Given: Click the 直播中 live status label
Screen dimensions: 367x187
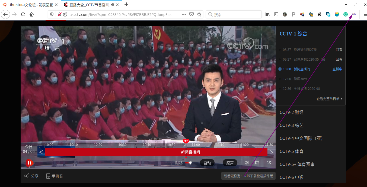Looking at the screenshot, I should point(337,69).
